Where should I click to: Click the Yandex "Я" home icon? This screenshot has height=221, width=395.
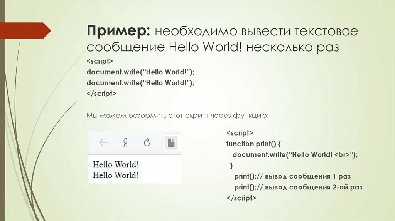point(125,143)
